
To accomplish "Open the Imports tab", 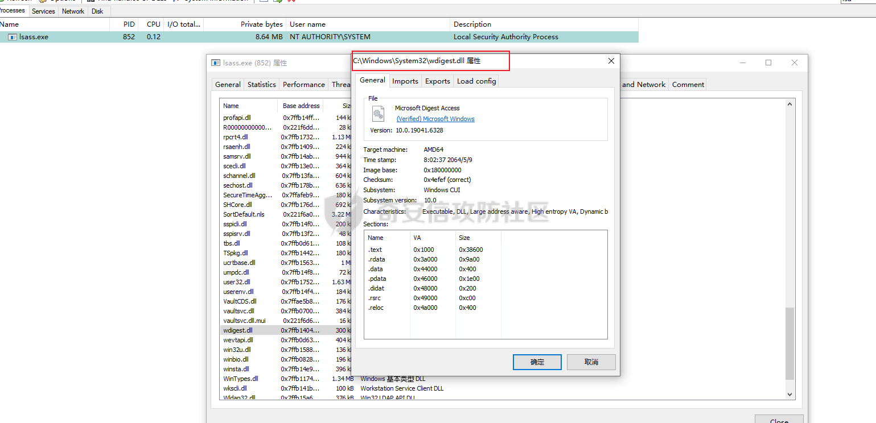I will 405,81.
